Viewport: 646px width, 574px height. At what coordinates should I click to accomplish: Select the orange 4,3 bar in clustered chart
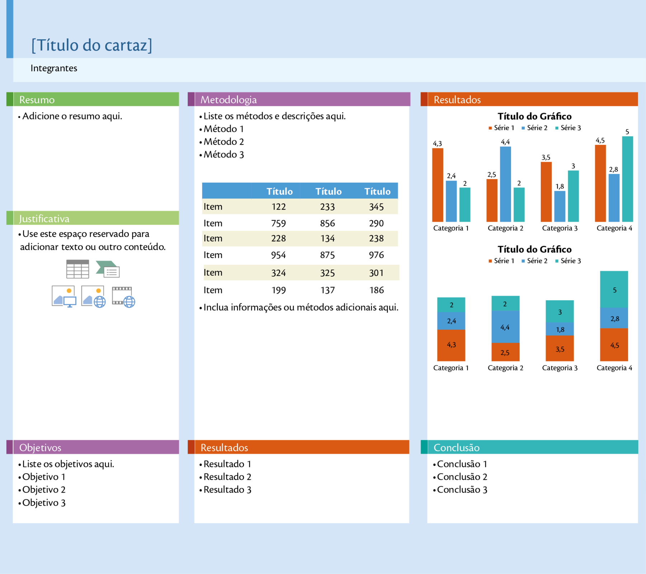coord(437,185)
